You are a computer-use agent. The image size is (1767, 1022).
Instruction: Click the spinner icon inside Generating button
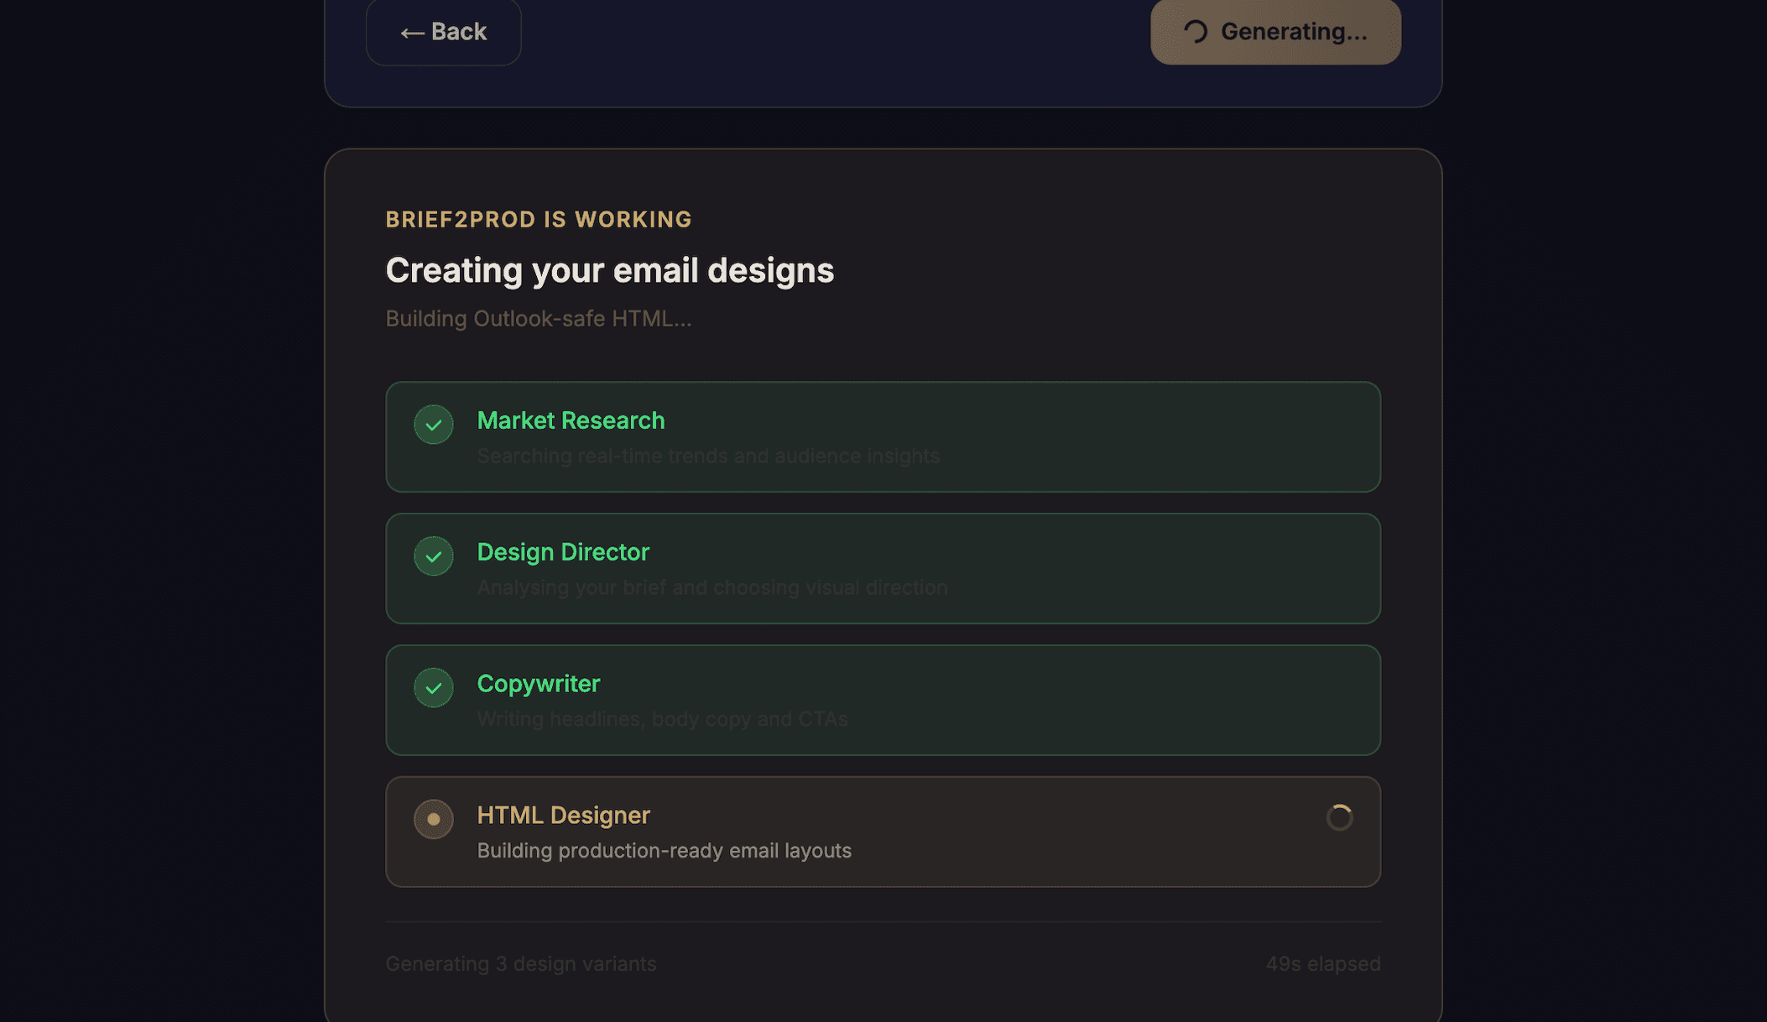tap(1196, 32)
